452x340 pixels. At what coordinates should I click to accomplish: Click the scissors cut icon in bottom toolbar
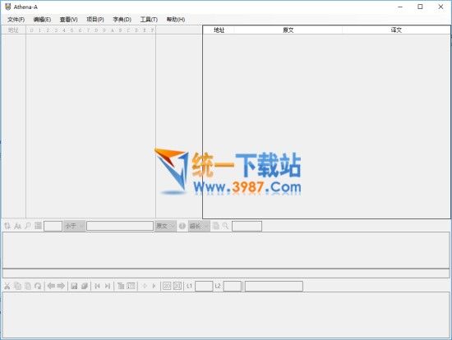7,286
